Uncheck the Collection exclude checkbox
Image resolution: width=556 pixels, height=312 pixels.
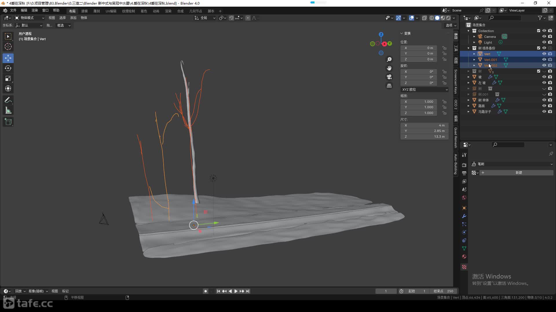[539, 31]
